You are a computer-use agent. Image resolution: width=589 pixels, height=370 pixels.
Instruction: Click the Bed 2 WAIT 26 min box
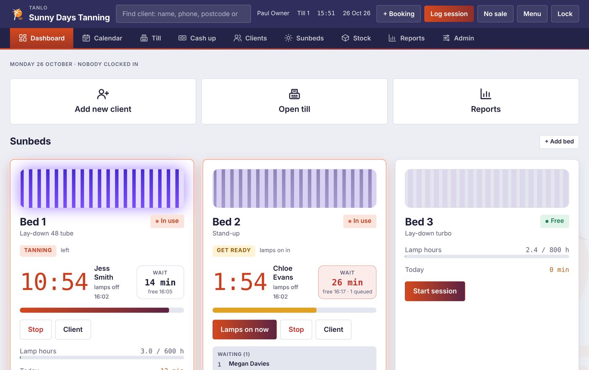point(347,282)
